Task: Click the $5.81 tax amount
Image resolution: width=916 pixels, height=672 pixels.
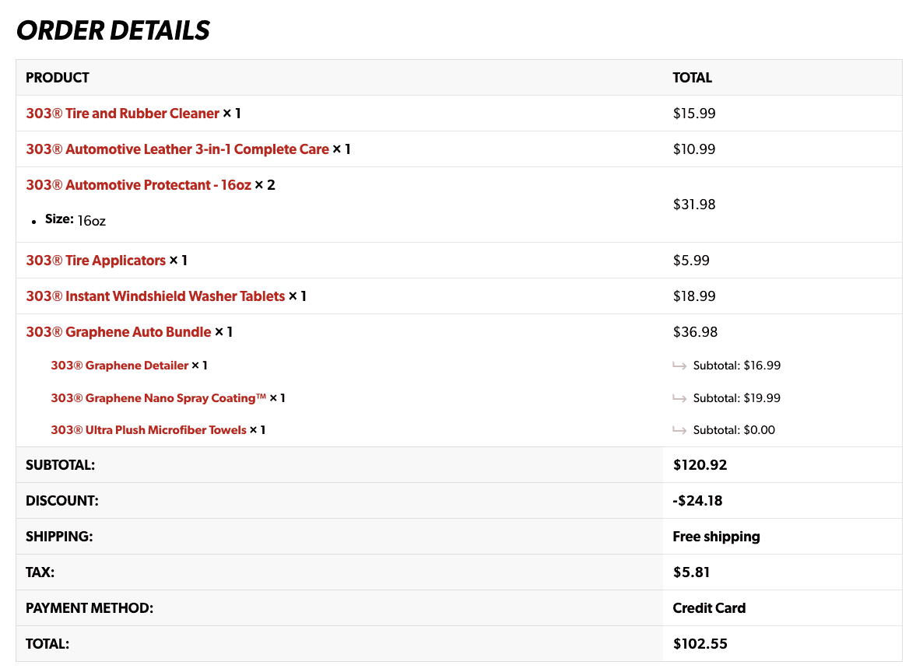Action: [691, 572]
